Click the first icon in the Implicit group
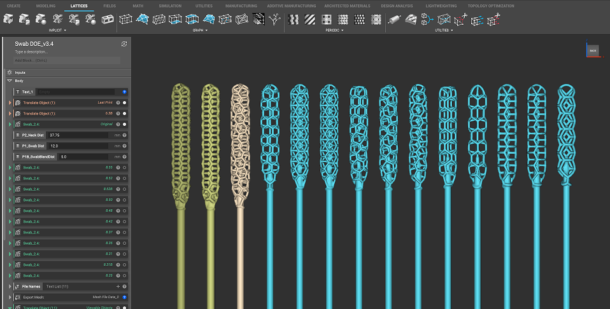Screen dimensions: 610x309 [10, 20]
